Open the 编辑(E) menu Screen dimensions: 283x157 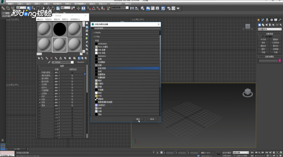click(11, 4)
